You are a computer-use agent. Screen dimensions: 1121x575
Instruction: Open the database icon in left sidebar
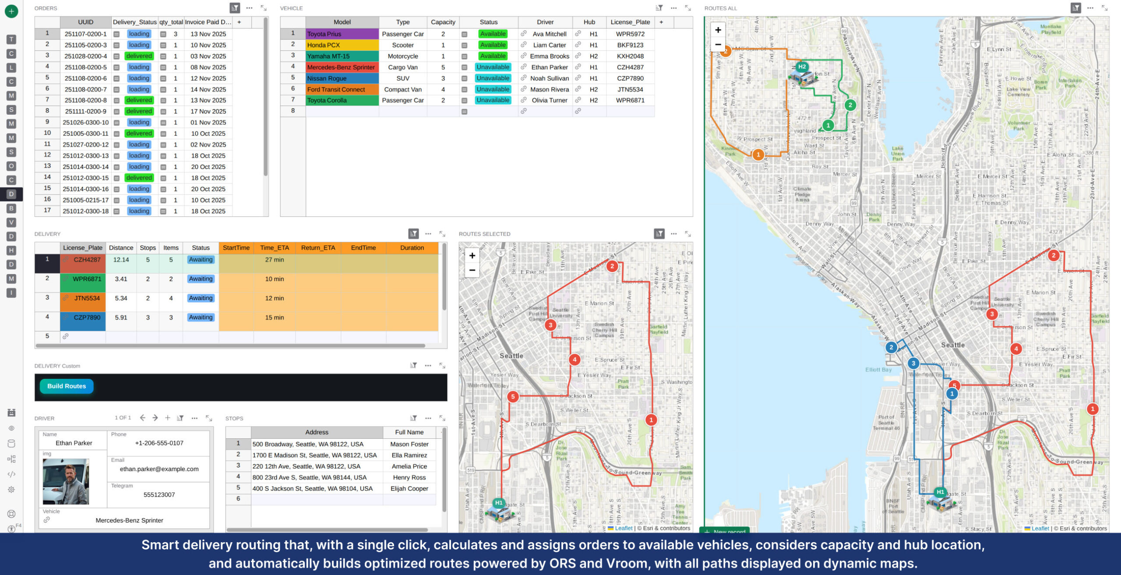(x=11, y=444)
